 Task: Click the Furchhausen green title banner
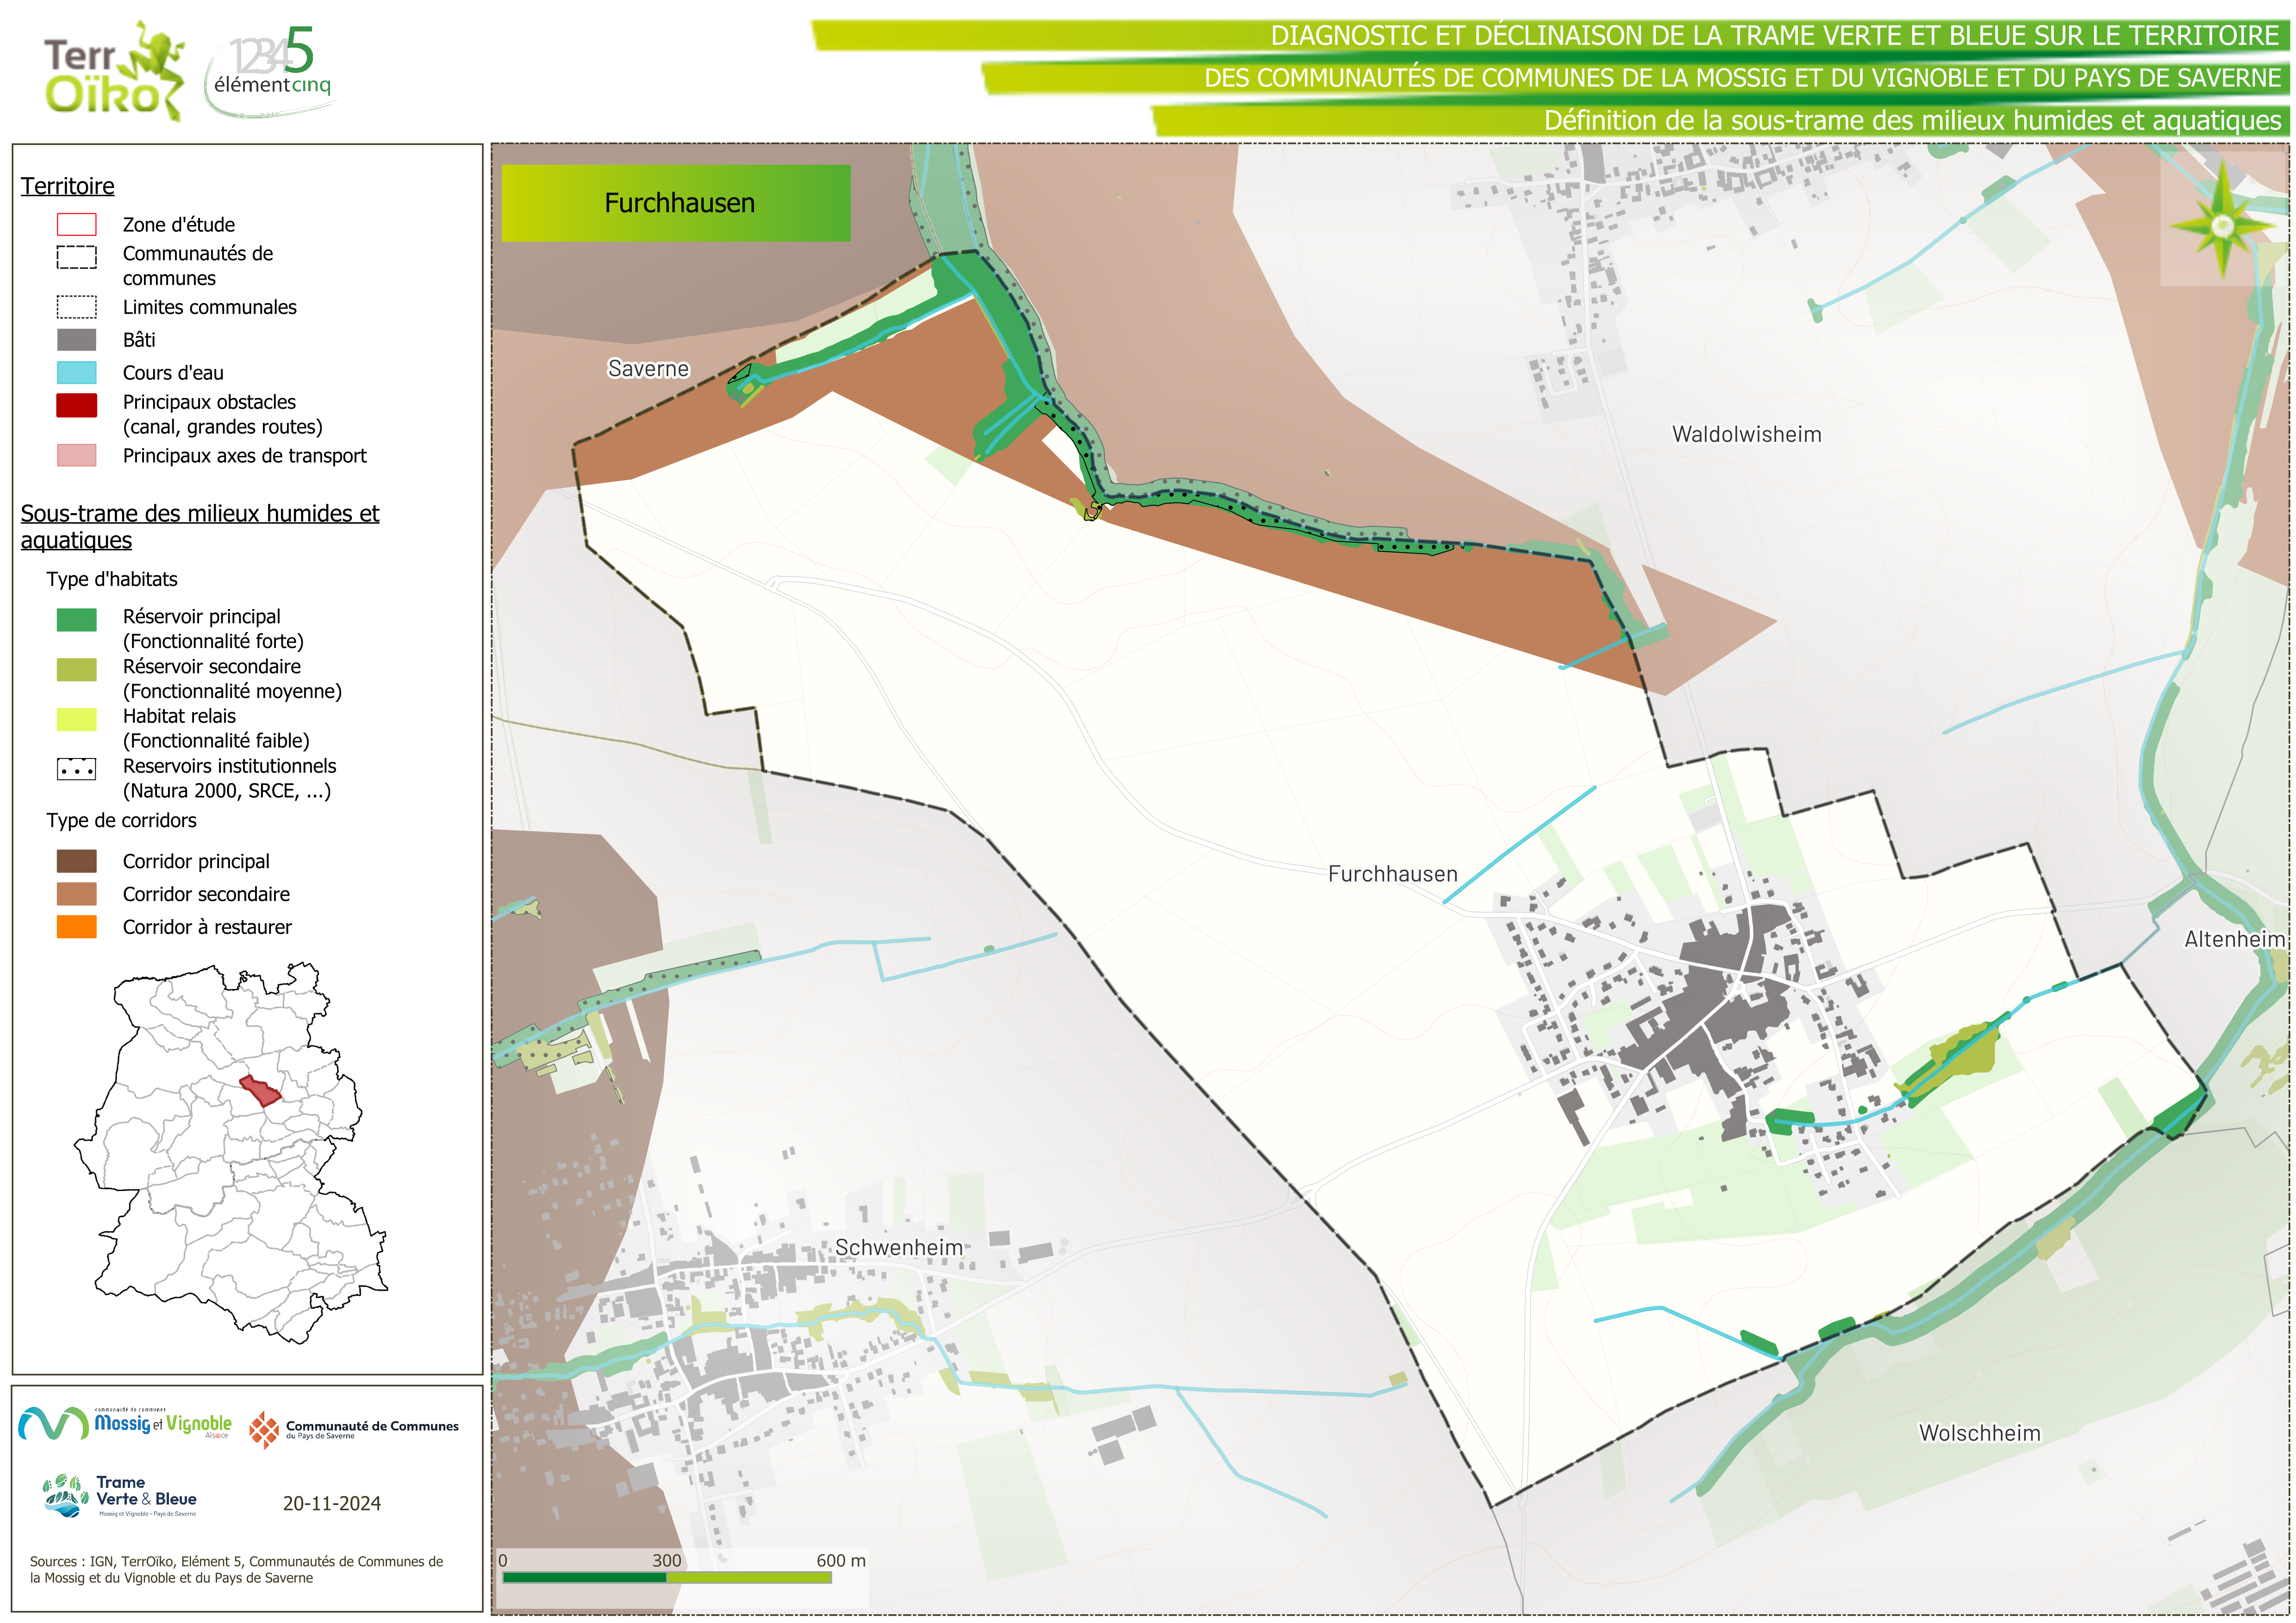[x=676, y=203]
